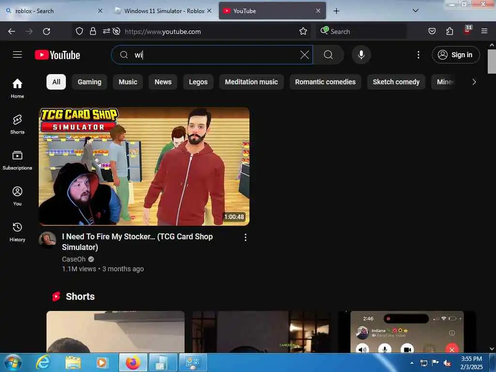
Task: Select the Music filter chip
Action: [x=128, y=82]
